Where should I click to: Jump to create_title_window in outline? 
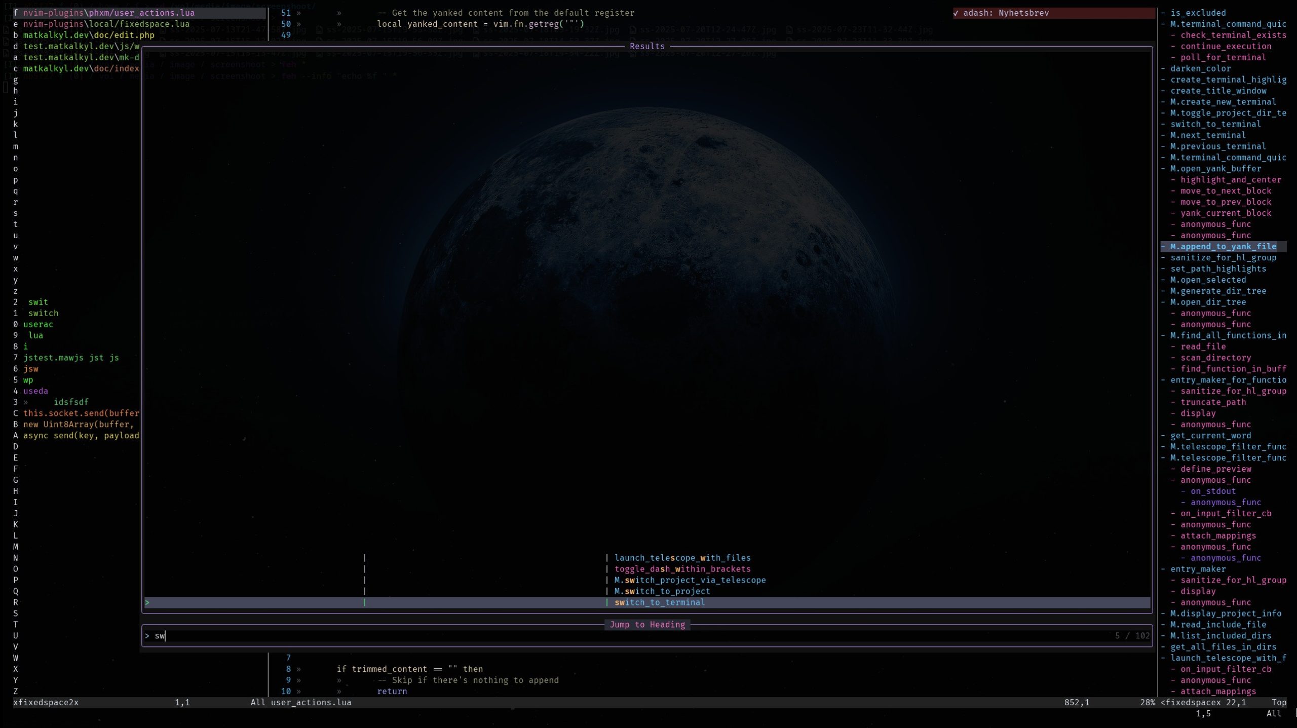[1218, 91]
